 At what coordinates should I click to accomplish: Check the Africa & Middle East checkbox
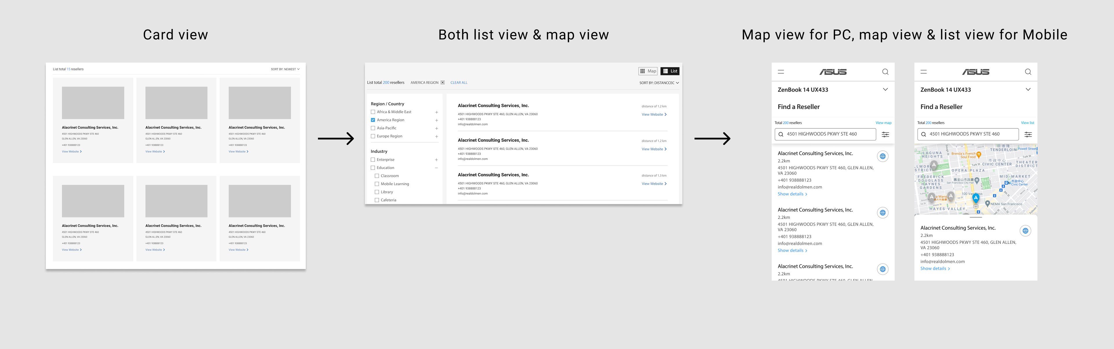373,112
